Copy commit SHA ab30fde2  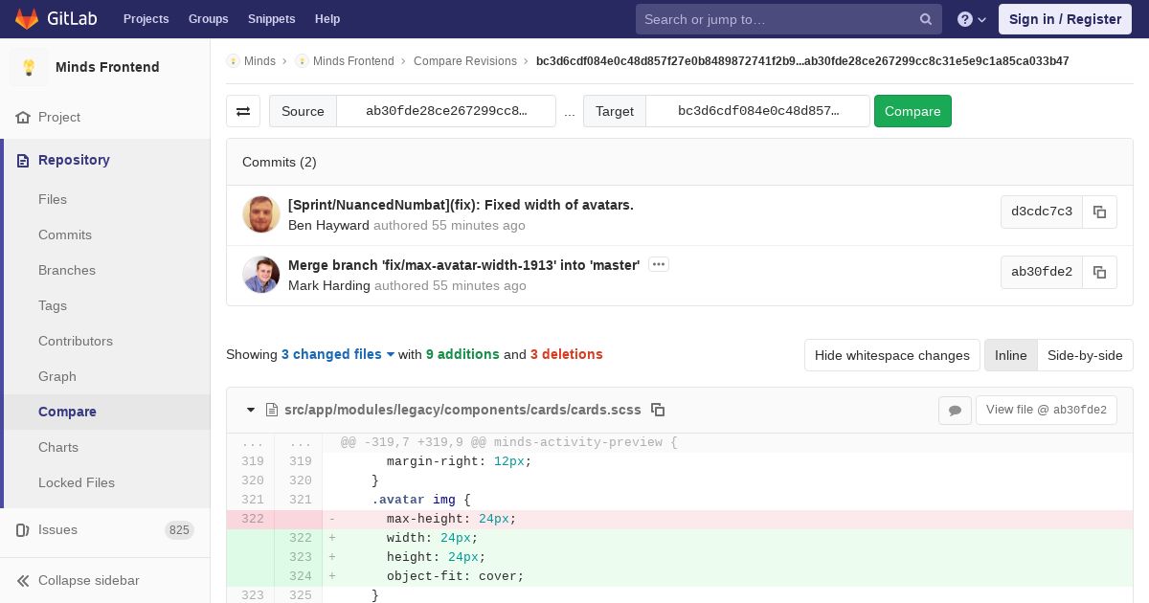[x=1099, y=272]
